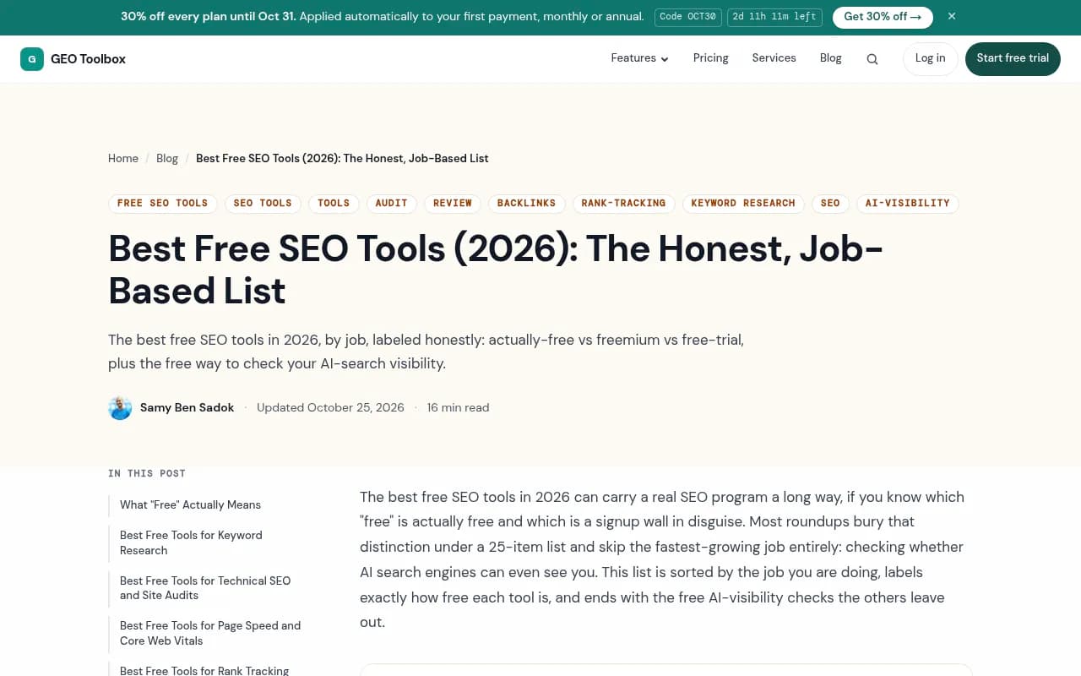
Task: Click the article title heading
Action: pos(496,270)
